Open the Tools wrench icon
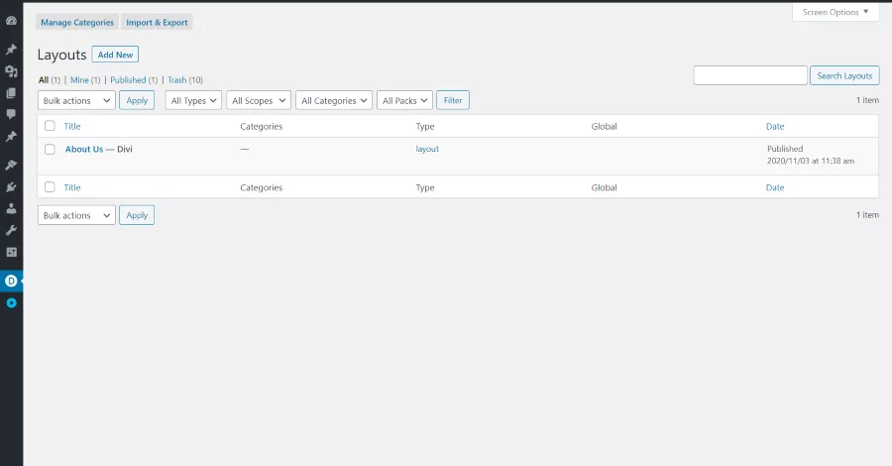Image resolution: width=892 pixels, height=466 pixels. (x=11, y=230)
